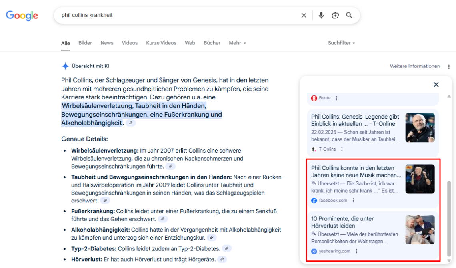Click the highlighted Wirbelsäulenverletzung summary text
The width and height of the screenshot is (456, 268).
pos(142,114)
